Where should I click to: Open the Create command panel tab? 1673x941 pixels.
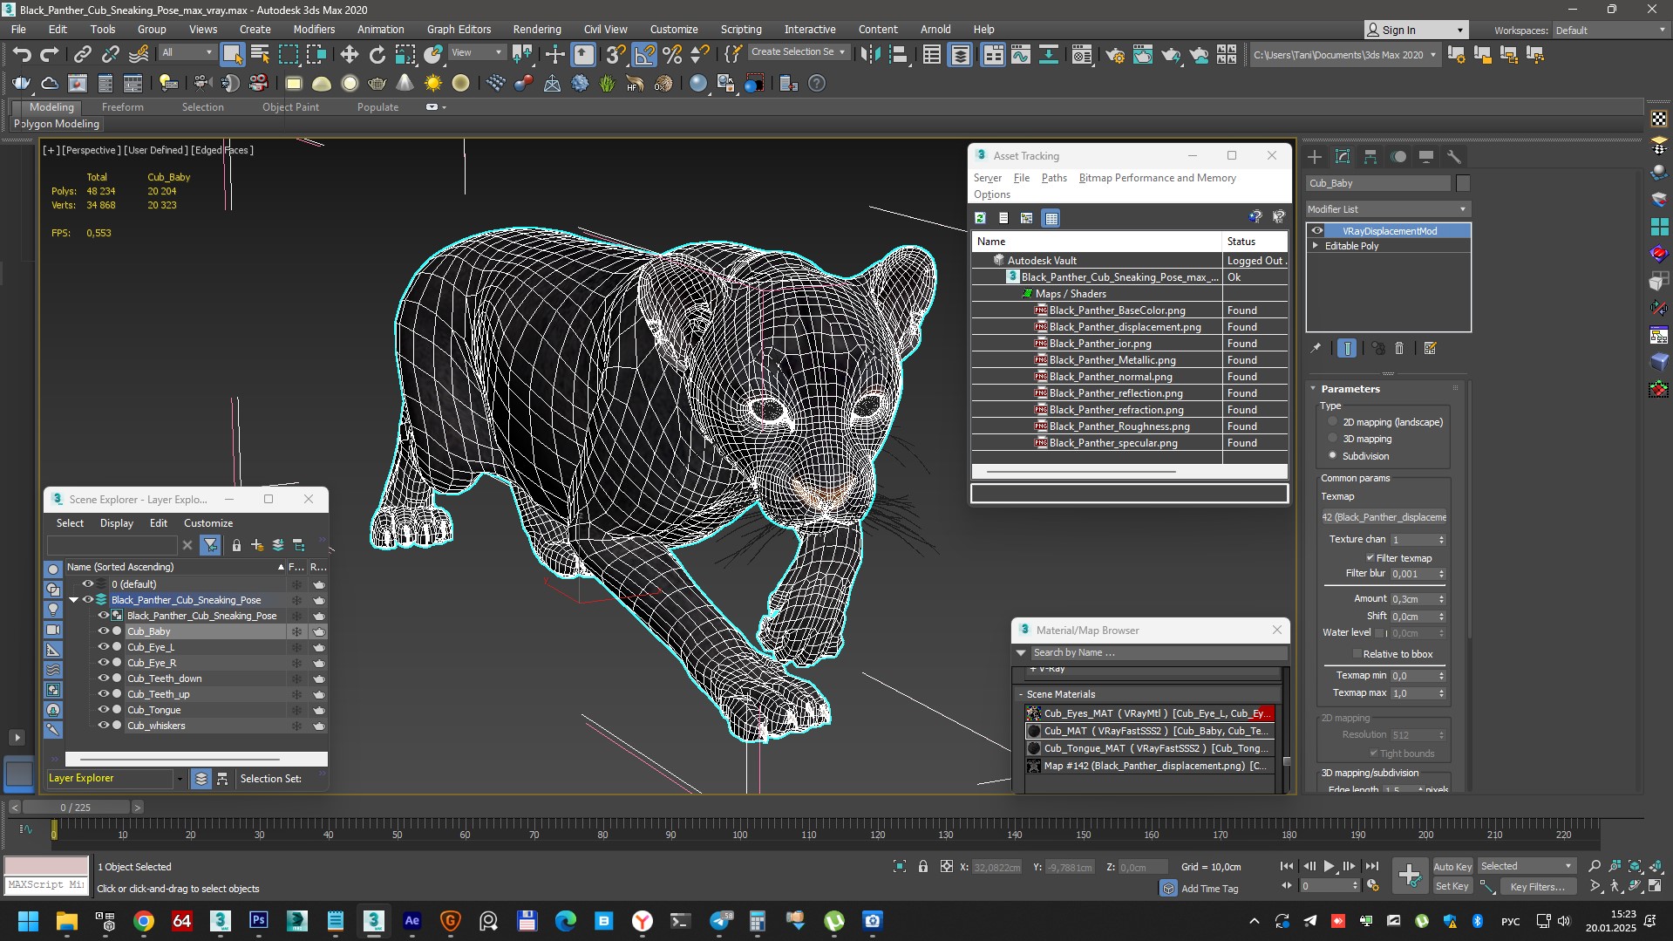[x=1315, y=157]
